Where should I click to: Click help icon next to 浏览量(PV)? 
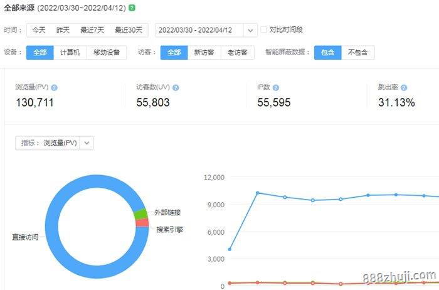(54, 88)
